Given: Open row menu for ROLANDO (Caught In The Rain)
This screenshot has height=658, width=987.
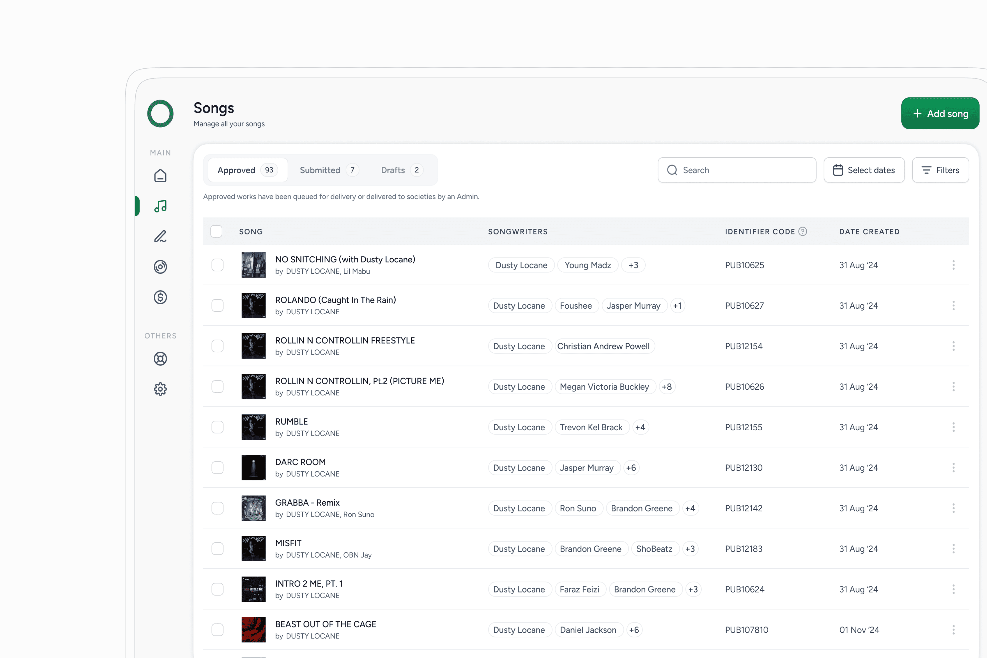Looking at the screenshot, I should 953,306.
